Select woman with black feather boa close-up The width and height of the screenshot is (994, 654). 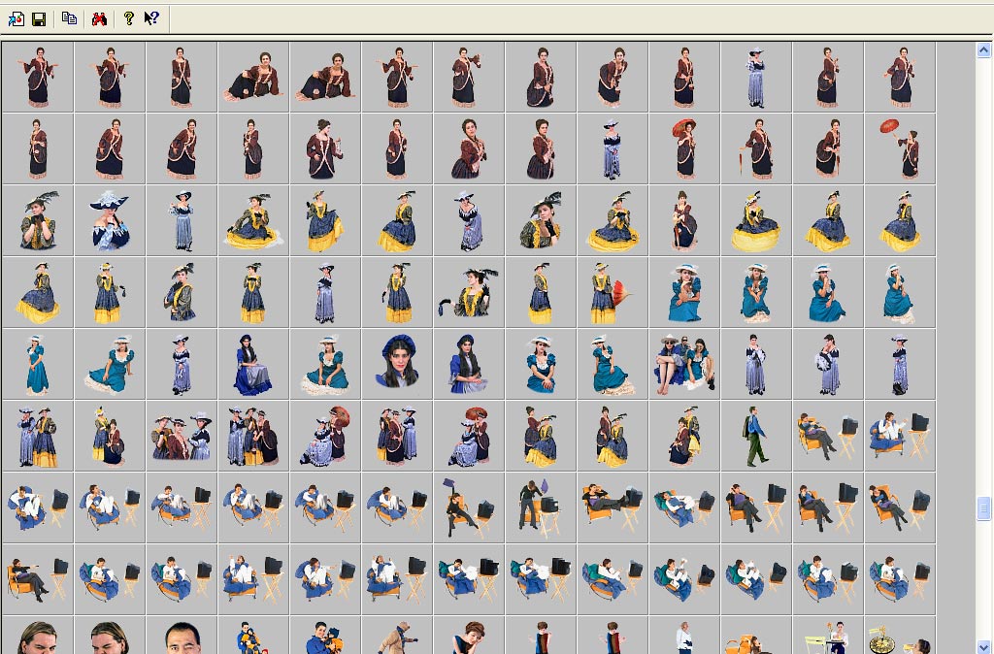coord(469,292)
